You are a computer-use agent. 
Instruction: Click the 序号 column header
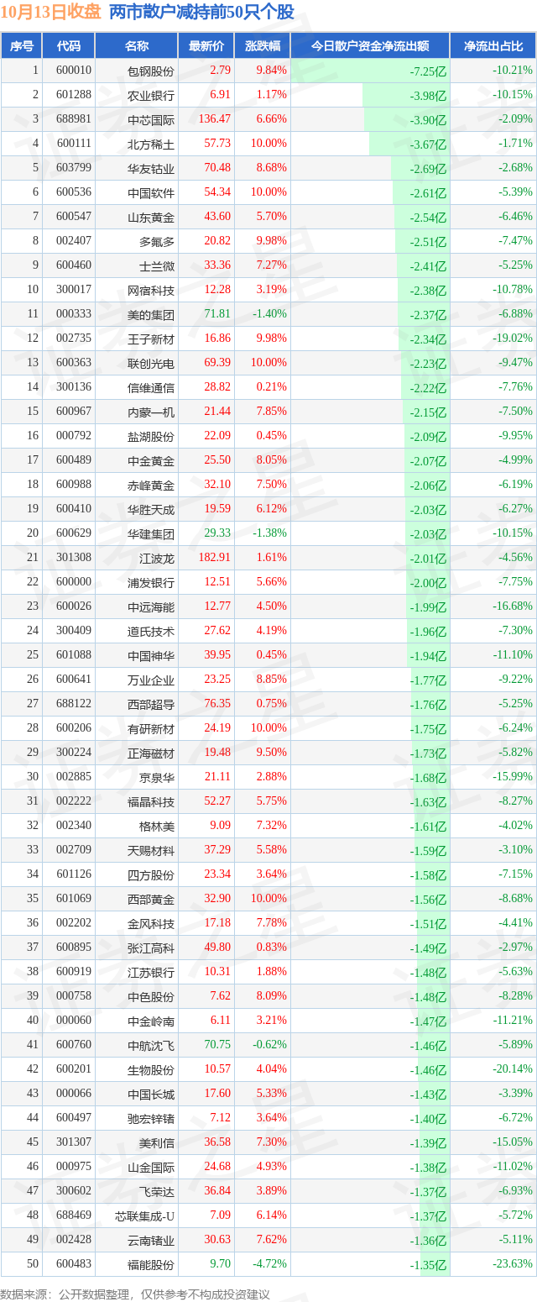coord(21,46)
